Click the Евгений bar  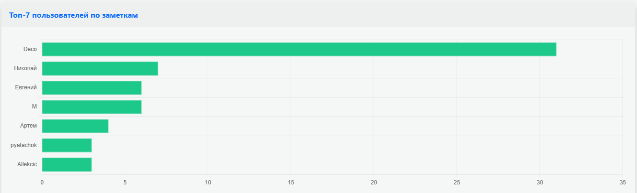92,88
